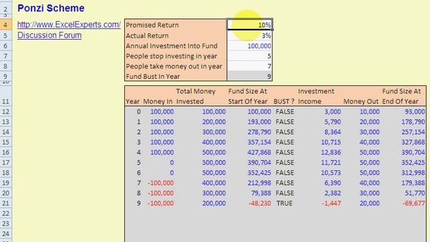Select the 'People take money out in year' value cell
Viewport: 430px width, 242px height.
pyautogui.click(x=249, y=66)
